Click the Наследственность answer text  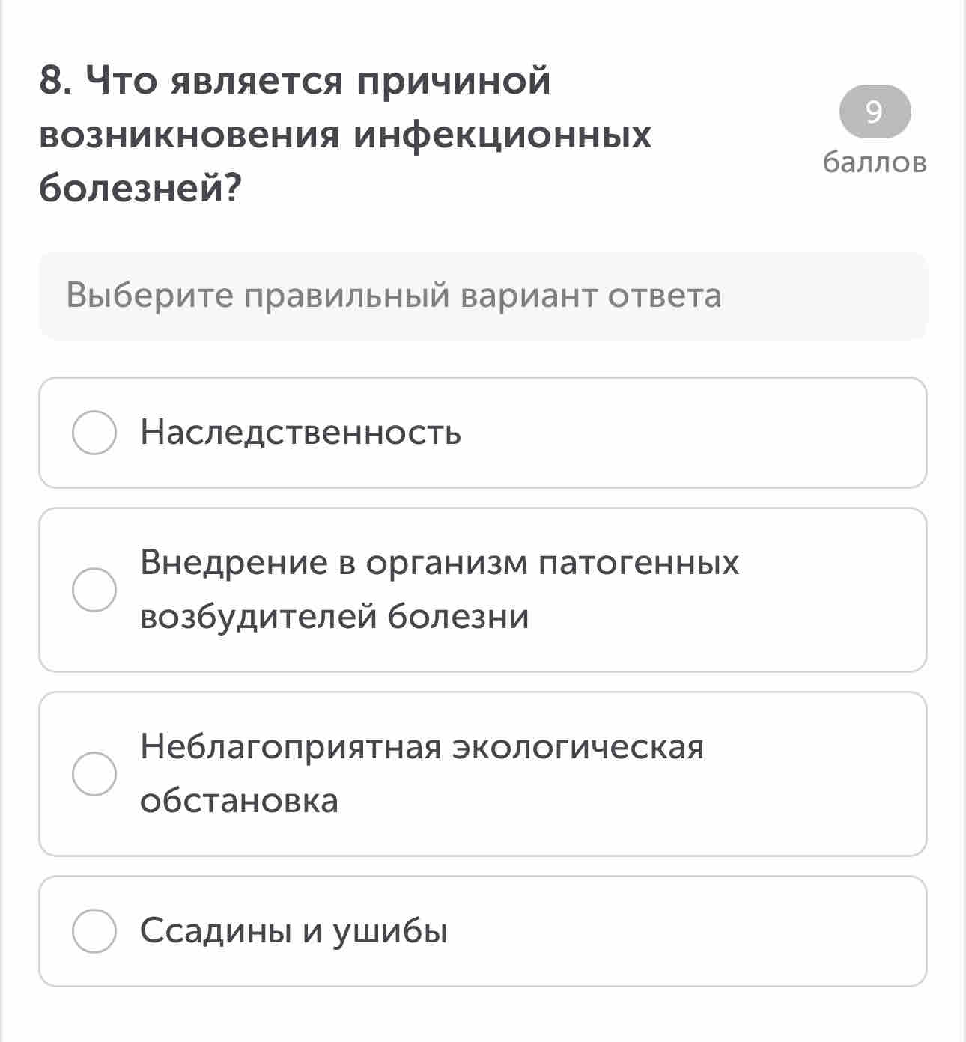[301, 433]
